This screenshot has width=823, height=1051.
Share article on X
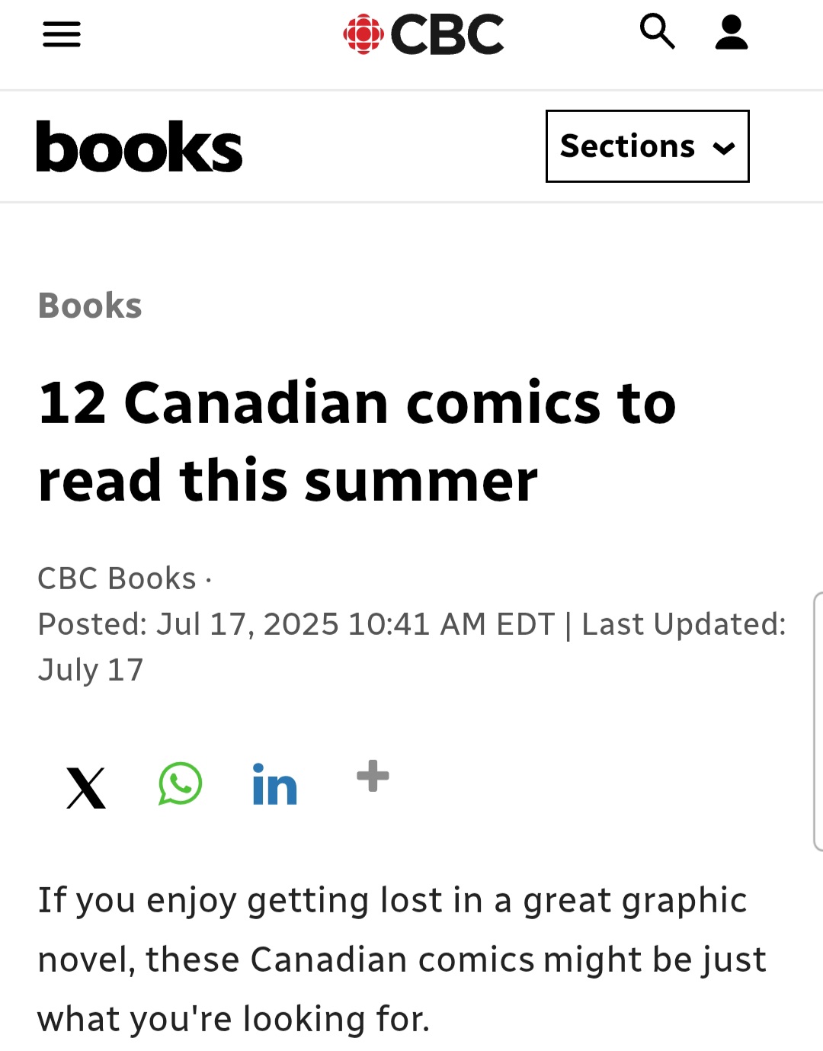(86, 787)
